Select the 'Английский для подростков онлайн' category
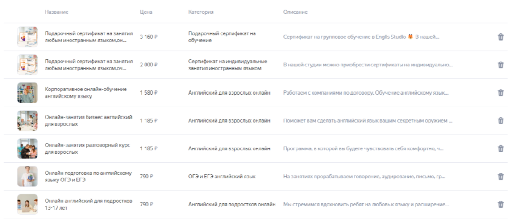The height and width of the screenshot is (222, 512). tap(232, 205)
